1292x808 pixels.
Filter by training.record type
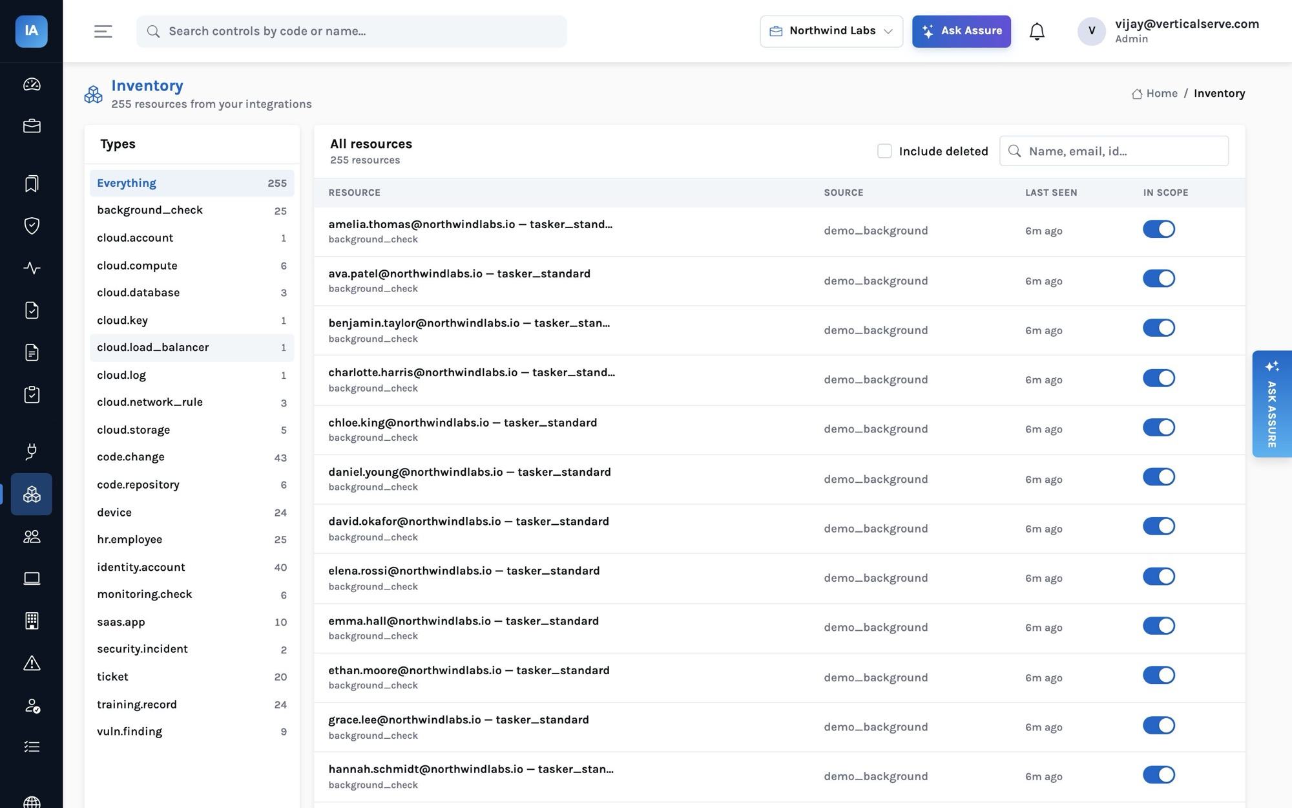coord(192,705)
